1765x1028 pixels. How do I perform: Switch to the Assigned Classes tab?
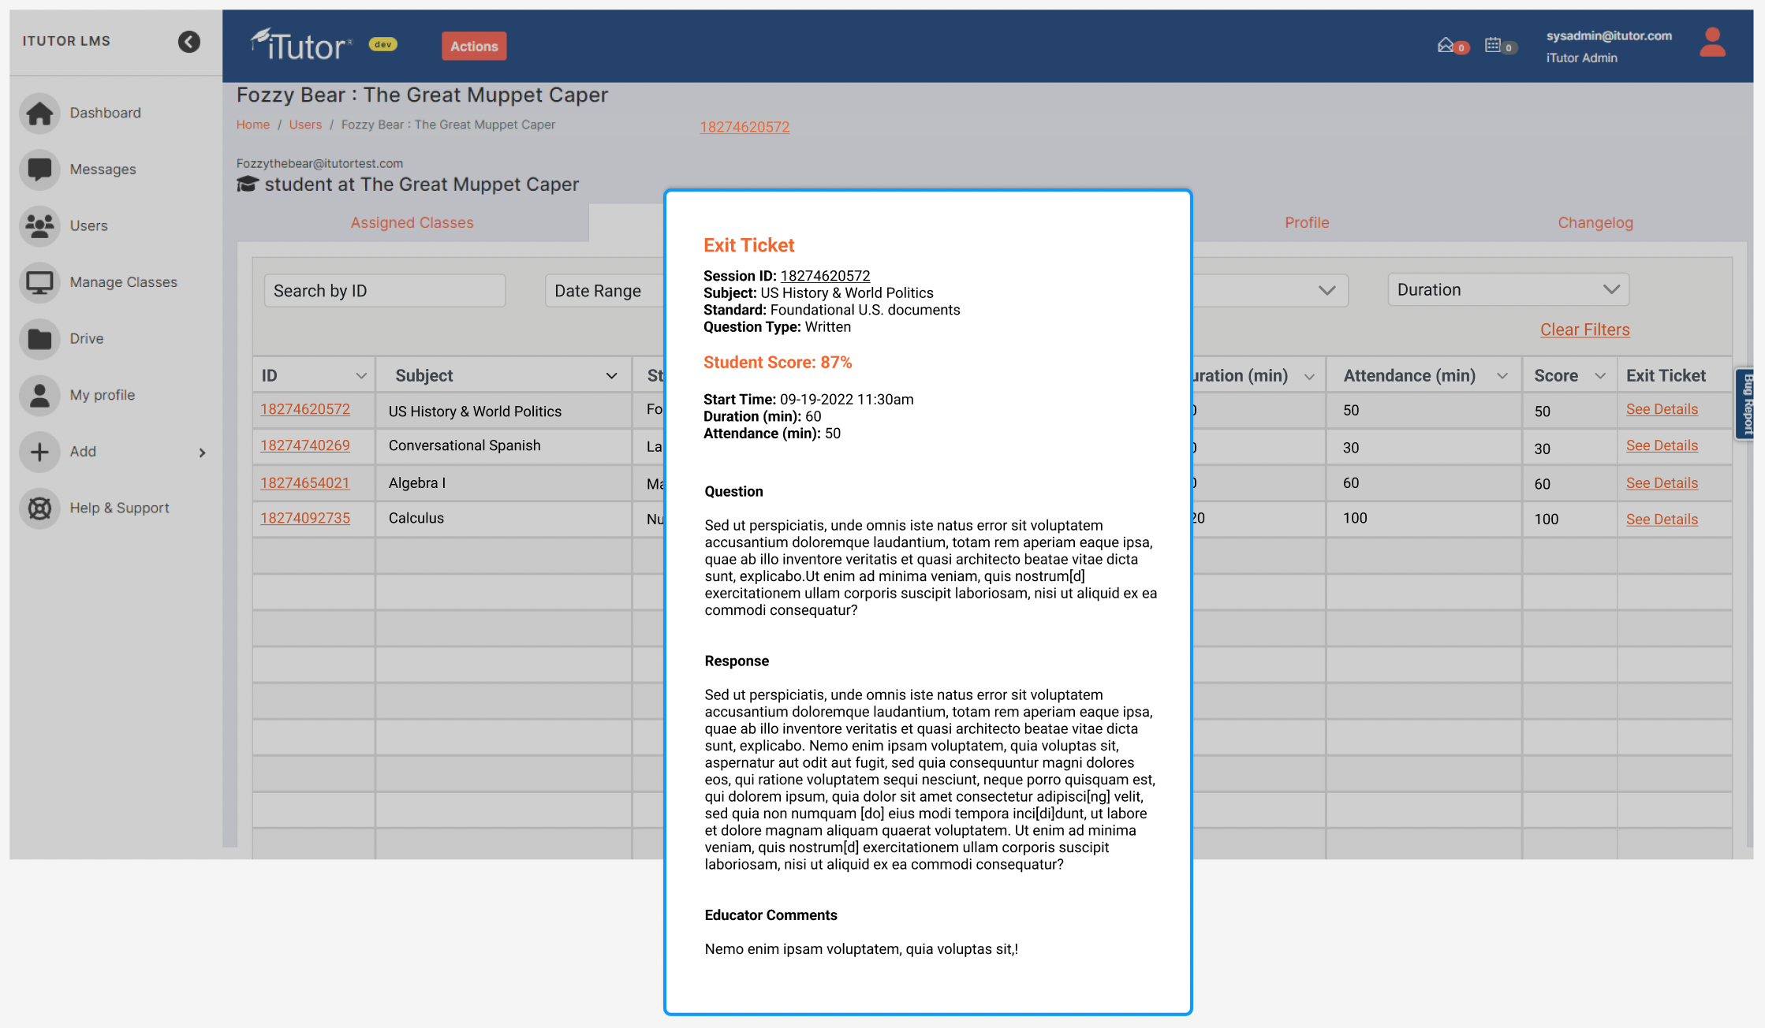pos(412,223)
